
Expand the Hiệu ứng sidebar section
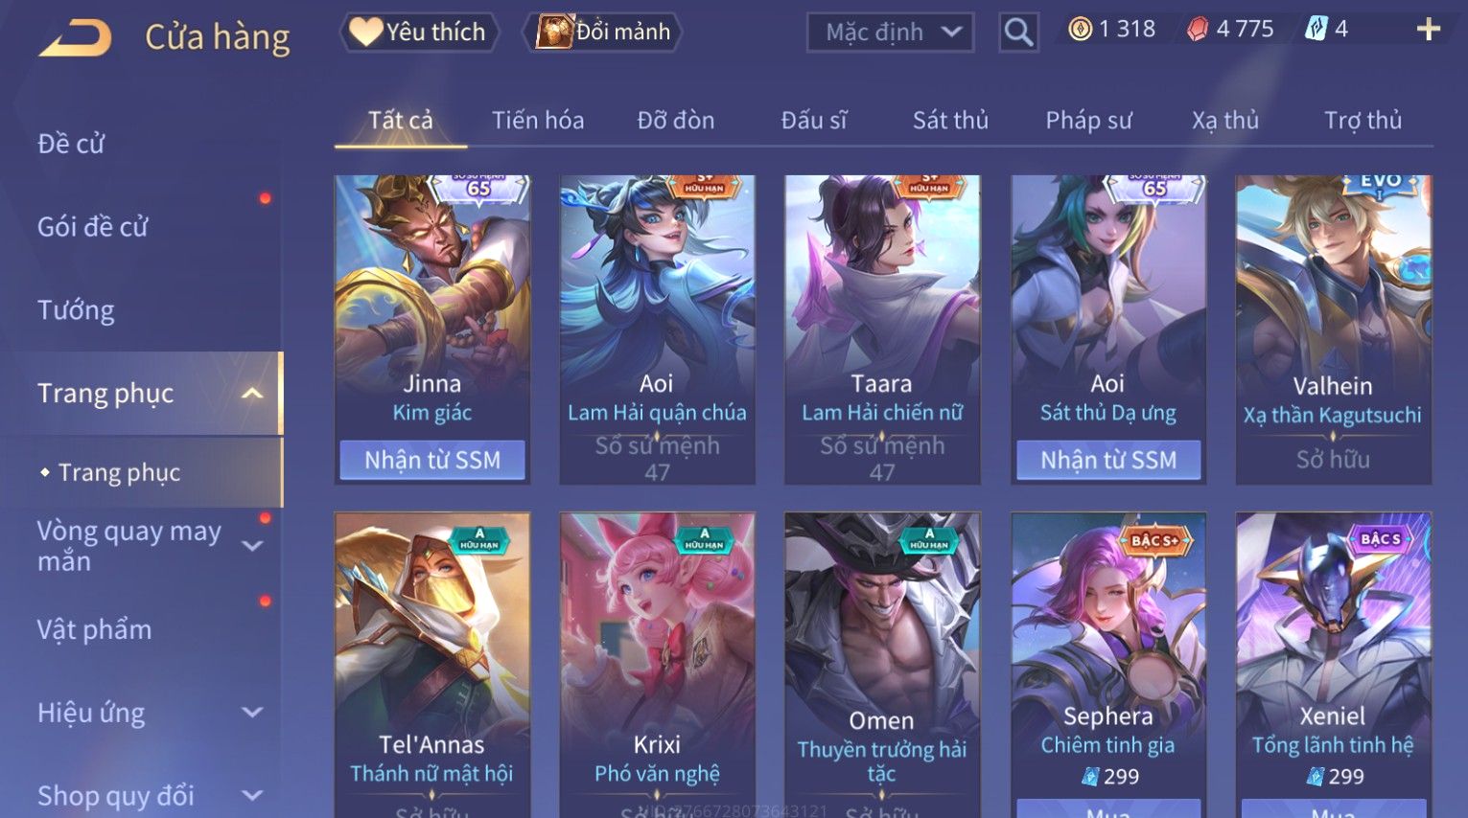252,713
